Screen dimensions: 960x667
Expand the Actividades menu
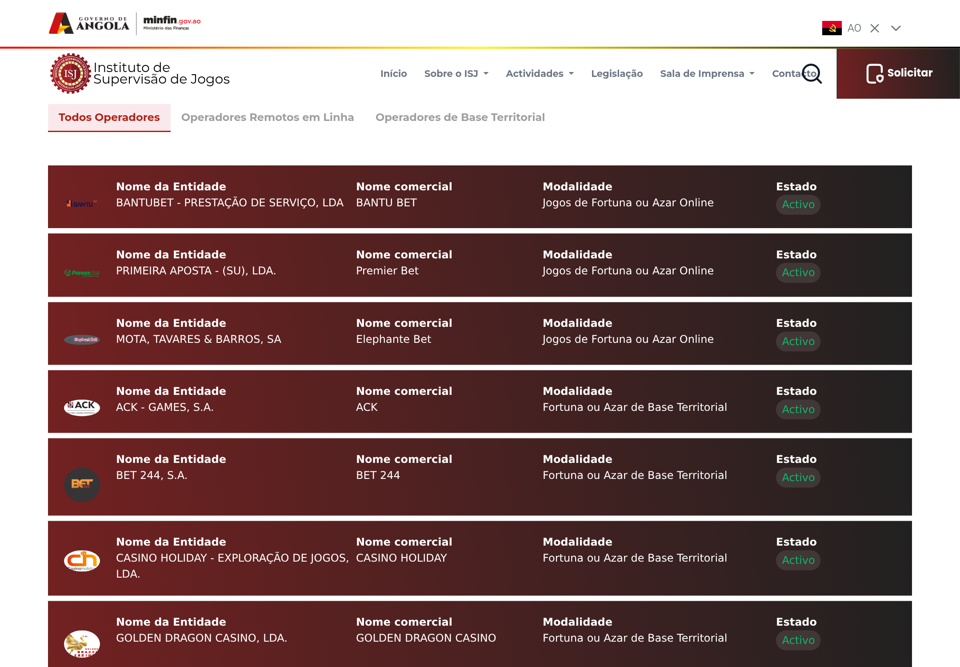tap(540, 73)
